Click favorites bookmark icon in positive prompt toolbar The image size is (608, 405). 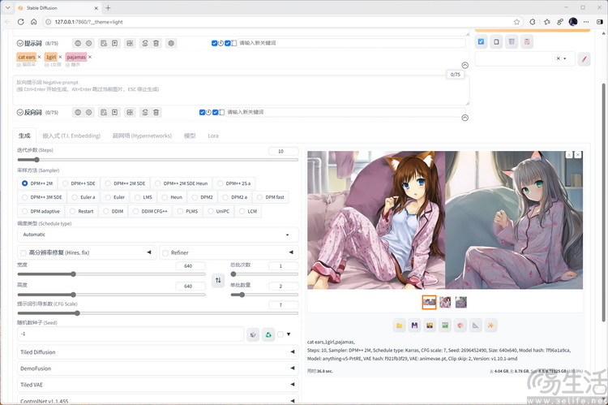115,43
